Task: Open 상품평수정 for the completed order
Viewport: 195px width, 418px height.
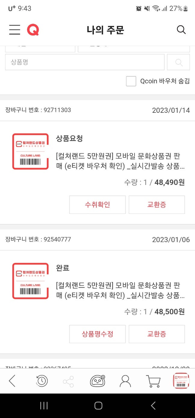Action: point(97,334)
